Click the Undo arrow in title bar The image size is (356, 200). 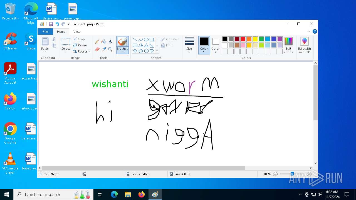pyautogui.click(x=57, y=24)
